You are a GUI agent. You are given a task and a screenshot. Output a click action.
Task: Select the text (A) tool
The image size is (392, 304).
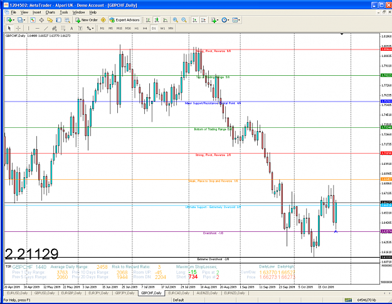[72, 28]
